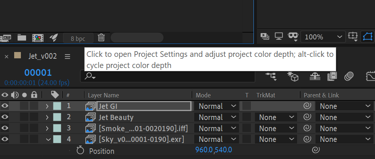This screenshot has width=375, height=159.
Task: Open the 100% magnification dropdown
Action: (x=323, y=37)
